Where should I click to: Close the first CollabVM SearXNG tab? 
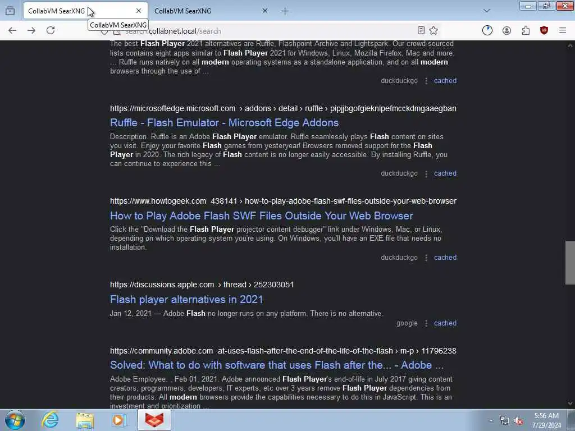click(139, 11)
